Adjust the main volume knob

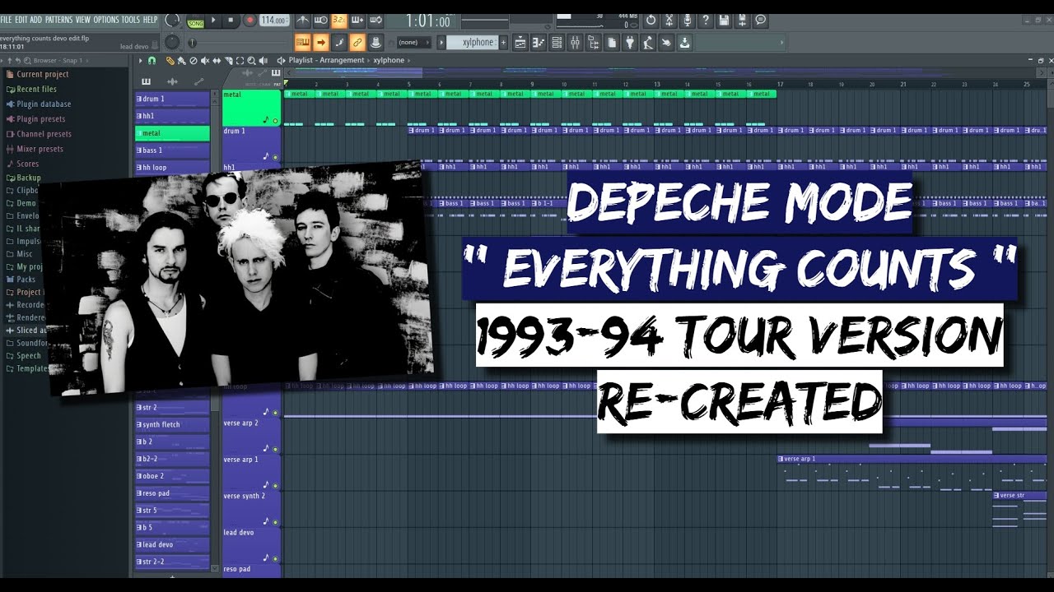(172, 21)
